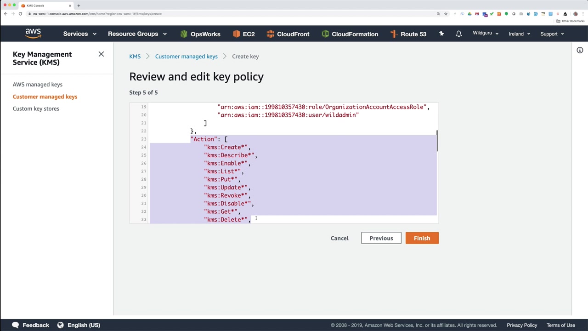
Task: Click the "kms:Delete*" line in policy
Action: pos(227,220)
